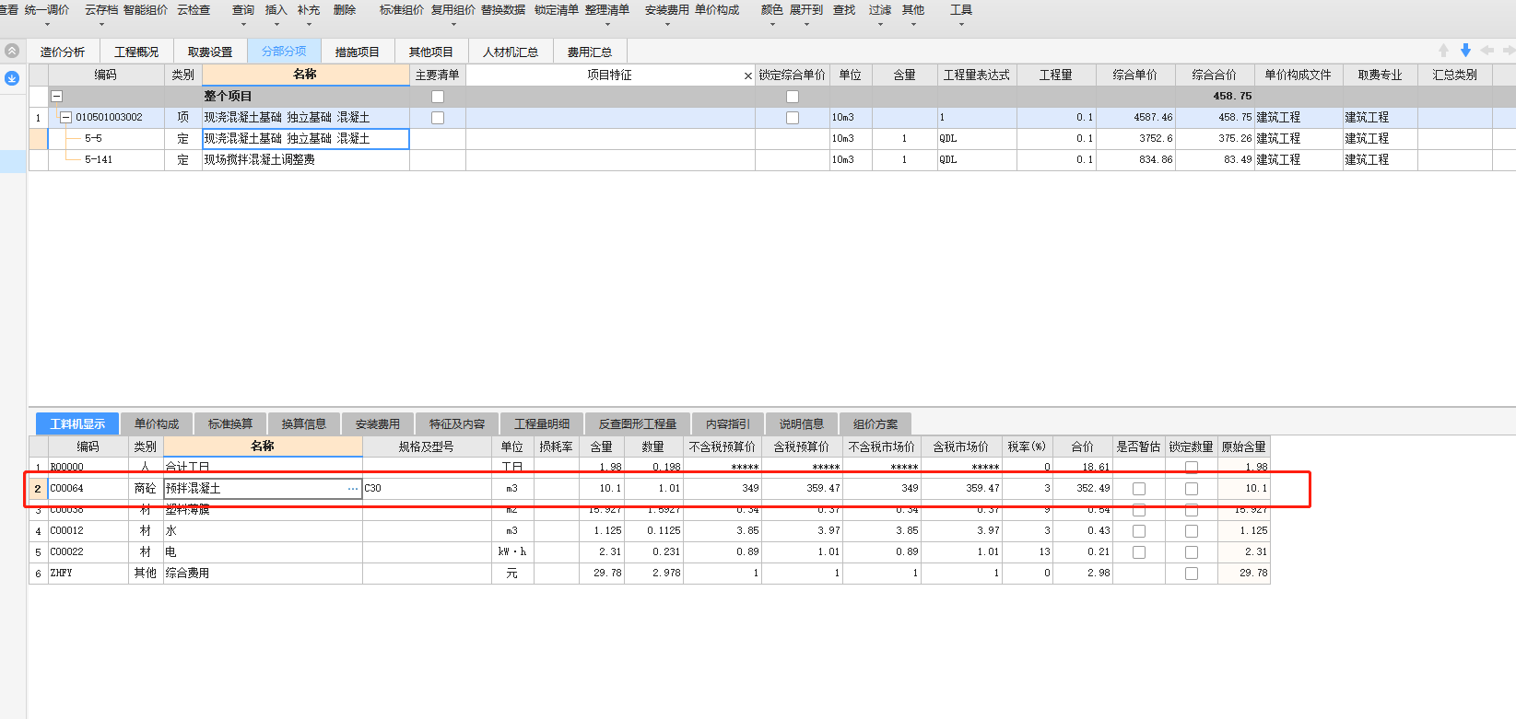Click the 锁定清单 toolbar button
1516x719 pixels.
557,10
